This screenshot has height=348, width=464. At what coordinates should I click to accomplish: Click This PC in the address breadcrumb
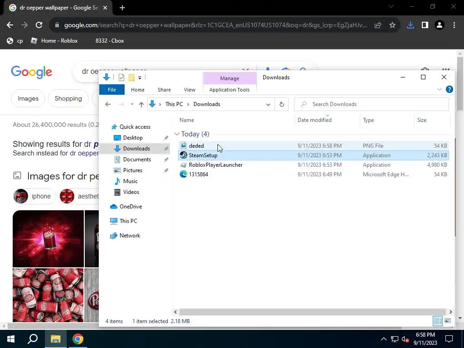click(174, 104)
